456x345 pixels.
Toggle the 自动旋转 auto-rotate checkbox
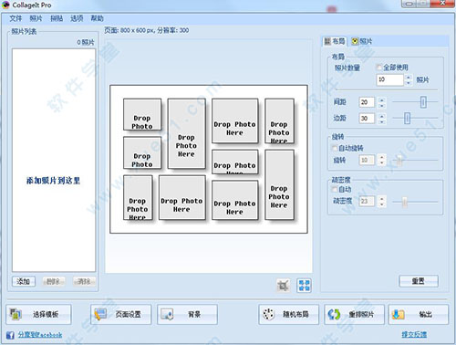pyautogui.click(x=335, y=148)
